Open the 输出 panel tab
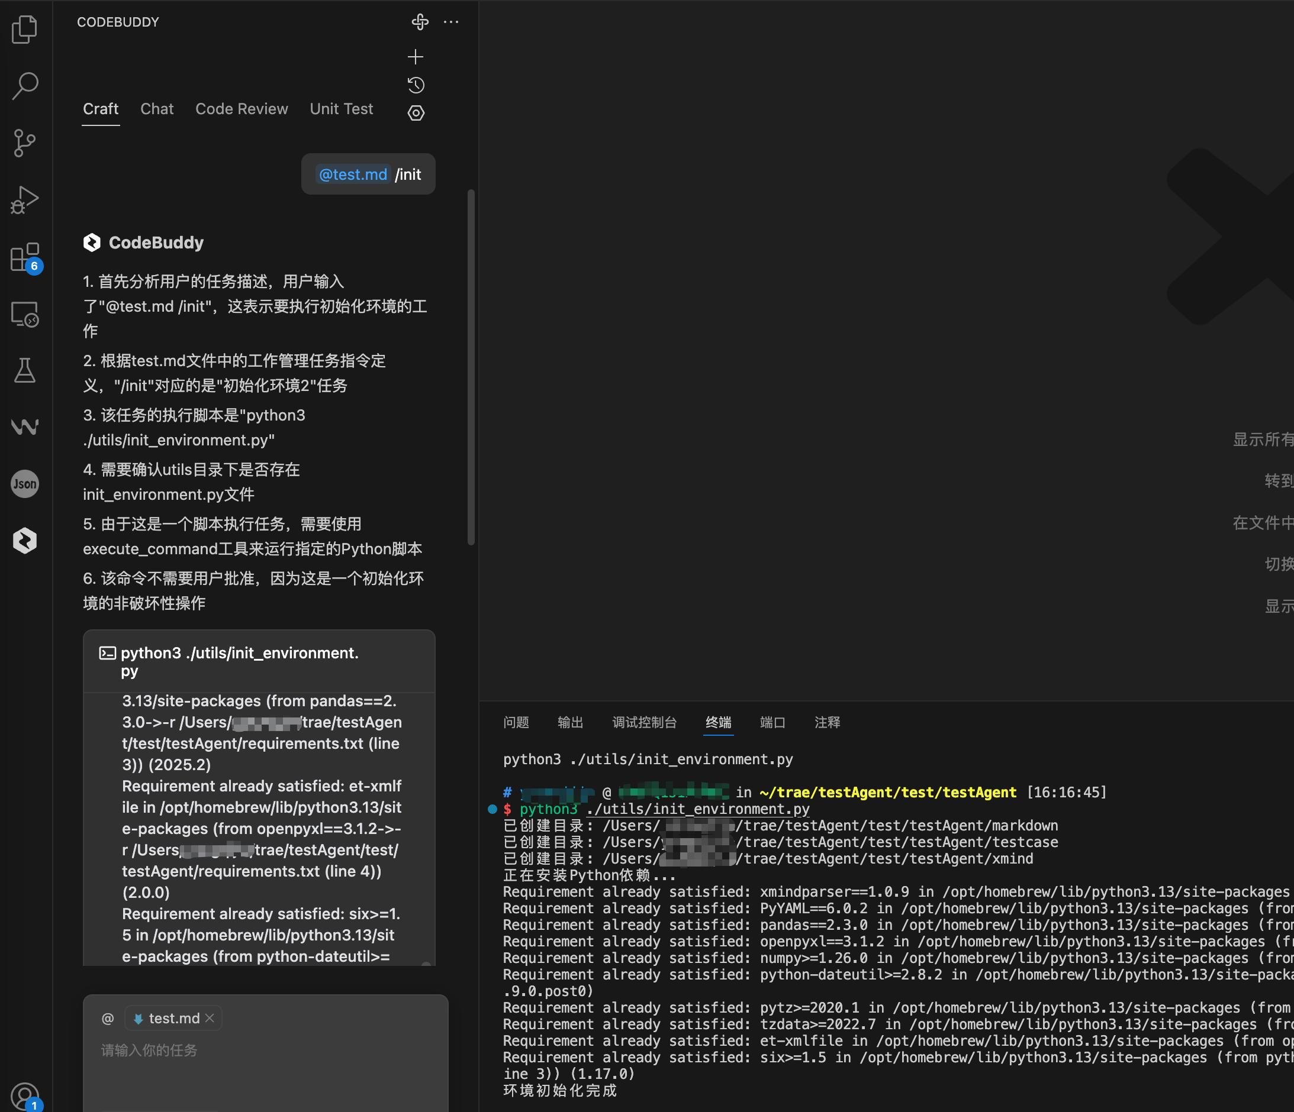 point(570,722)
